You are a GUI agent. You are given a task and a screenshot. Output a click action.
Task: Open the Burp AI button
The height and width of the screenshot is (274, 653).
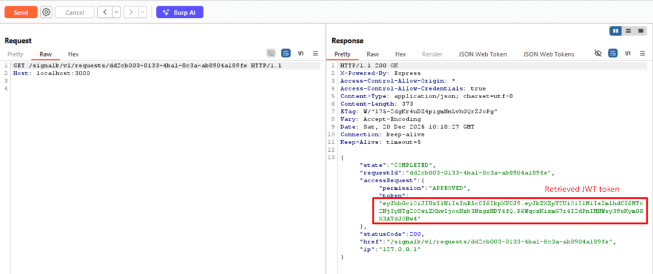180,13
